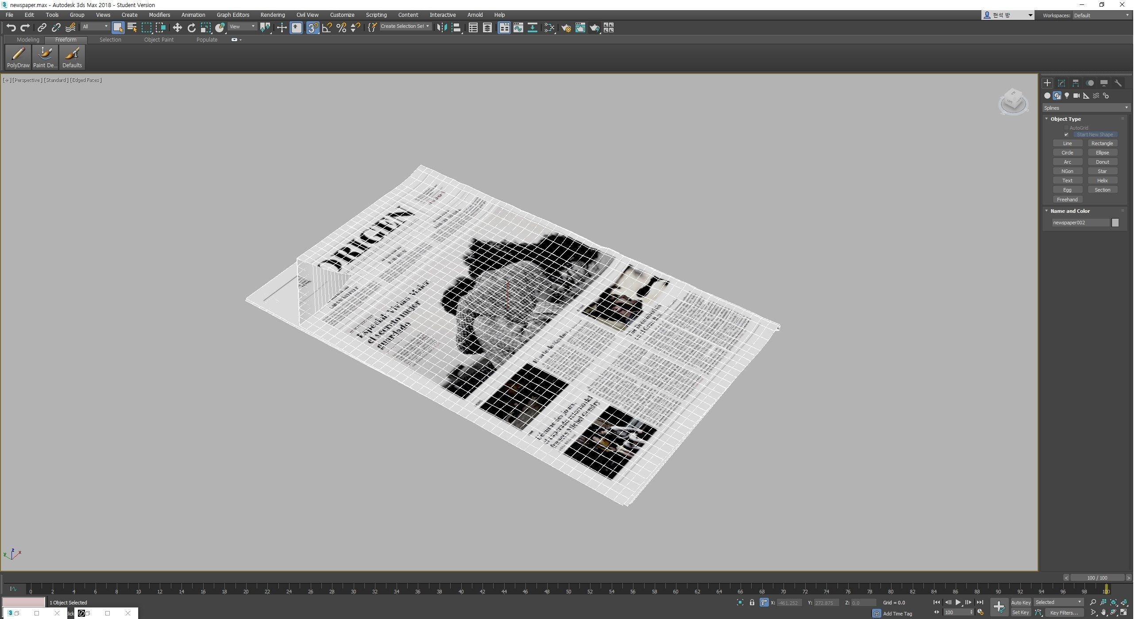Choose the Select and Move tool
The height and width of the screenshot is (619, 1135).
coord(177,28)
